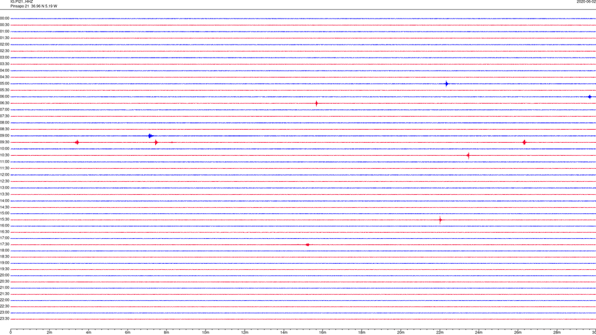
Task: Select the 22:00 time label
Action: [x=4, y=300]
